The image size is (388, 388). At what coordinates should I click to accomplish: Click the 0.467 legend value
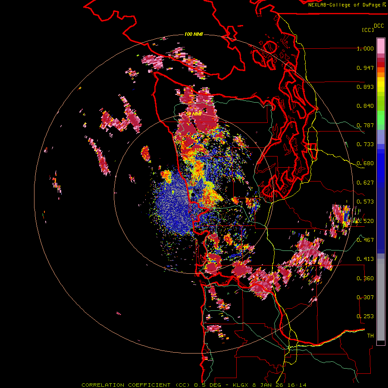point(365,240)
